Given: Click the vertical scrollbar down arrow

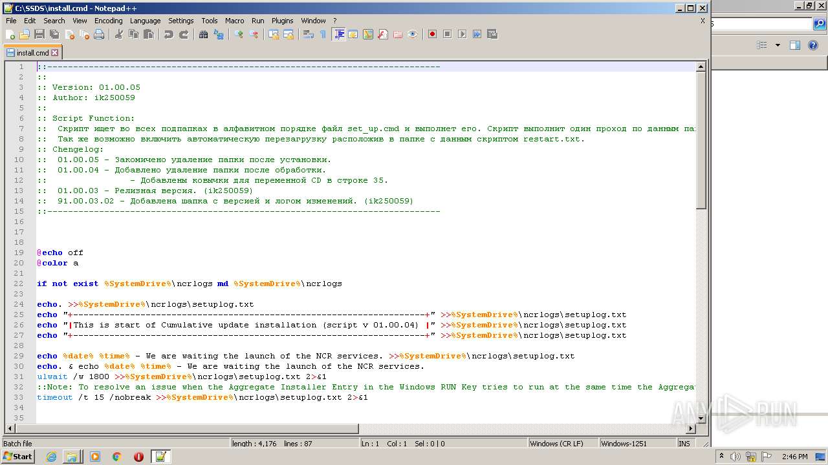Looking at the screenshot, I should point(701,418).
